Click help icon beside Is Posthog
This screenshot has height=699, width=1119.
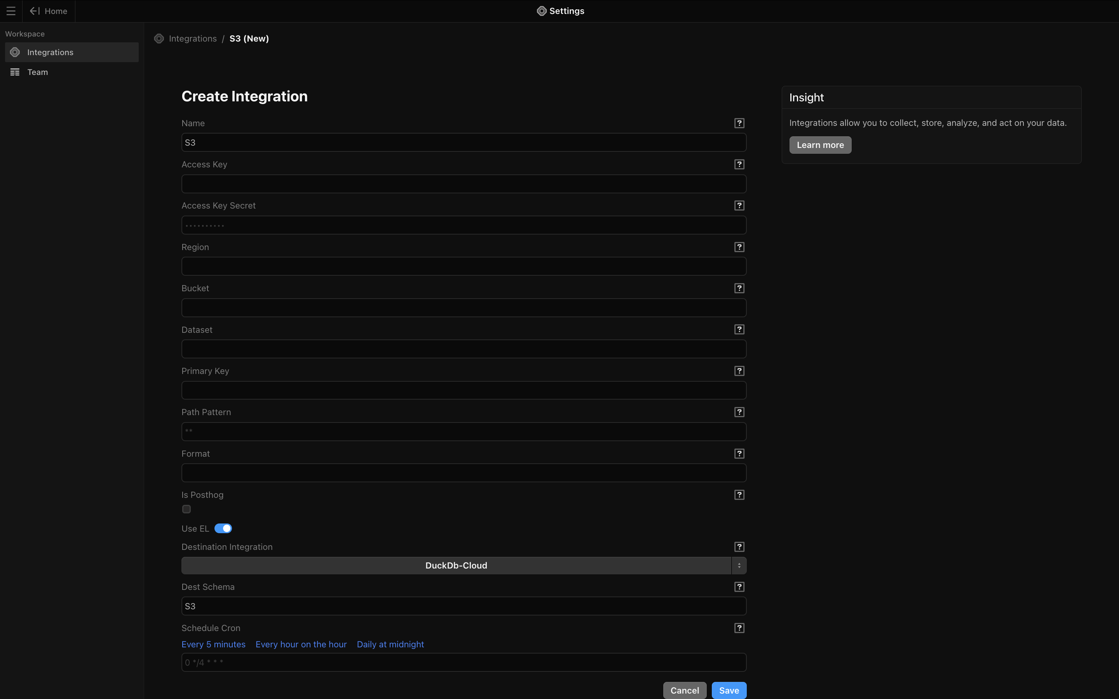[739, 495]
